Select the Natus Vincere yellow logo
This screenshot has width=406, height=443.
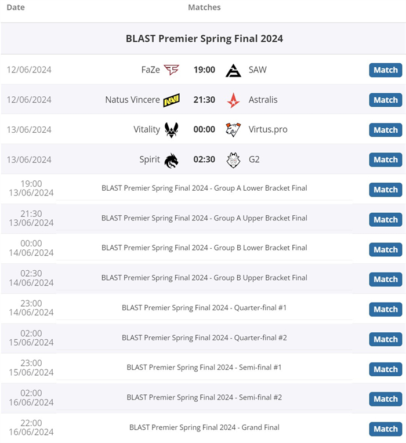tap(172, 100)
